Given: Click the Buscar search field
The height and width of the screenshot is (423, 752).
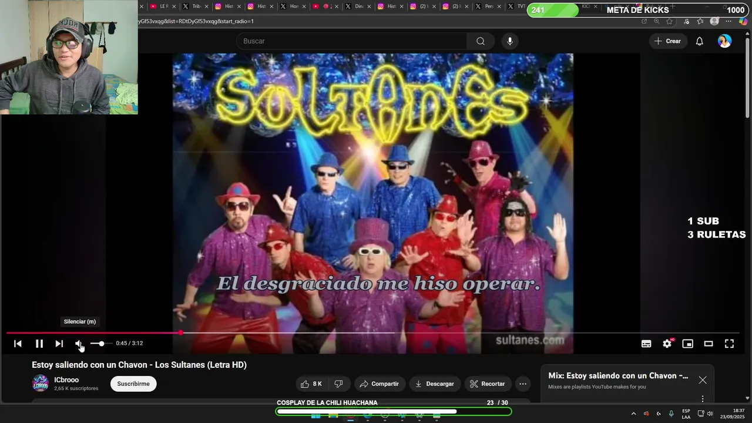Looking at the screenshot, I should tap(351, 41).
